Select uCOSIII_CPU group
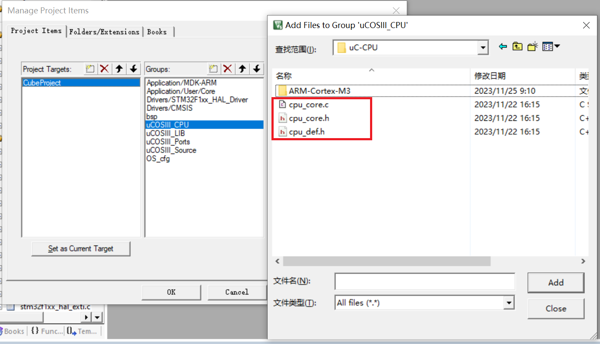The width and height of the screenshot is (600, 344). click(204, 125)
